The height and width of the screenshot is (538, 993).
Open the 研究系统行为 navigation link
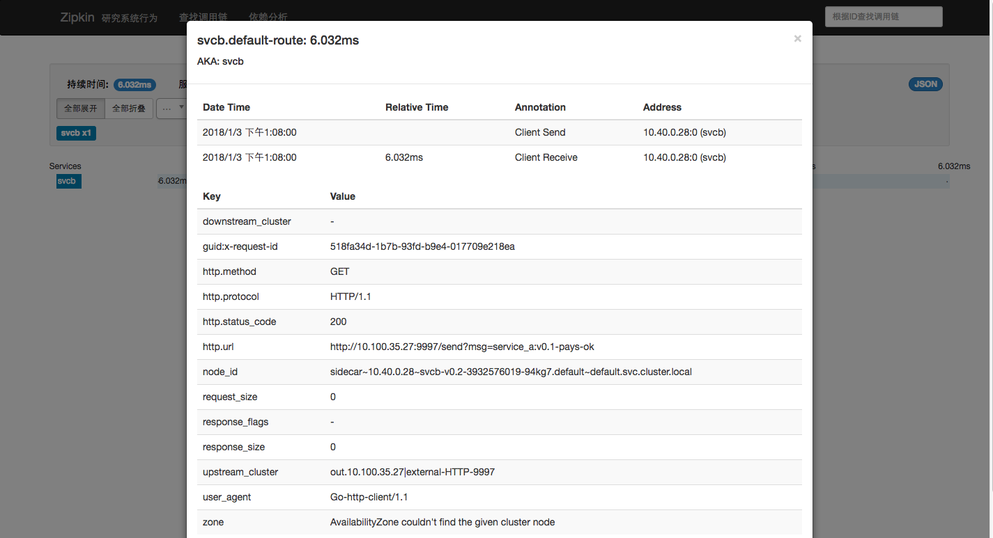[130, 17]
